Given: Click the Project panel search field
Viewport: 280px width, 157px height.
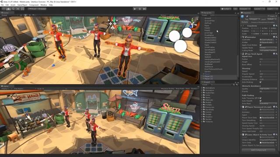Looking at the screenshot, I should coord(221,85).
